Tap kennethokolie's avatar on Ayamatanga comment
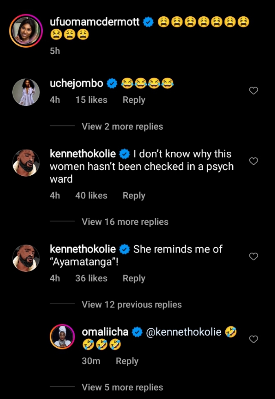This screenshot has width=275, height=399. point(26,258)
